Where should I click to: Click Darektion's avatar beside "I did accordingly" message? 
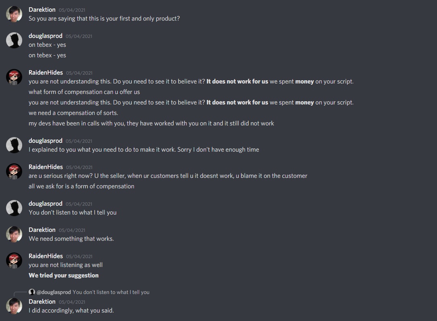(x=14, y=306)
